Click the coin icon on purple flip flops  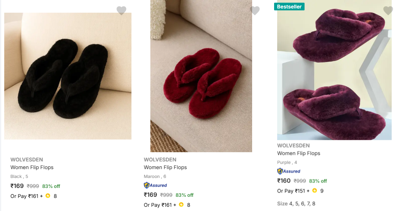(315, 191)
